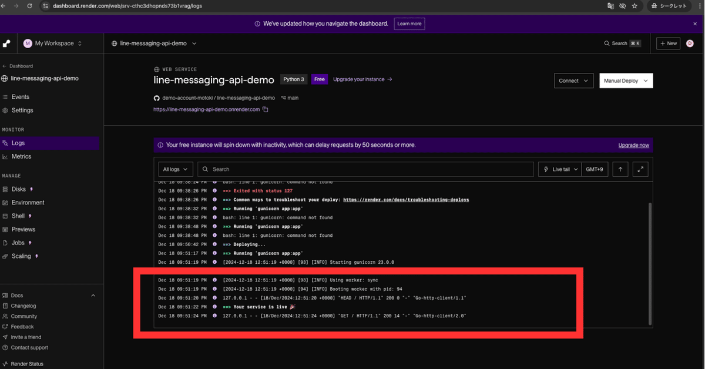Open the line-messaging-api-demo.onrender.com URL
This screenshot has height=369, width=705.
pos(206,109)
